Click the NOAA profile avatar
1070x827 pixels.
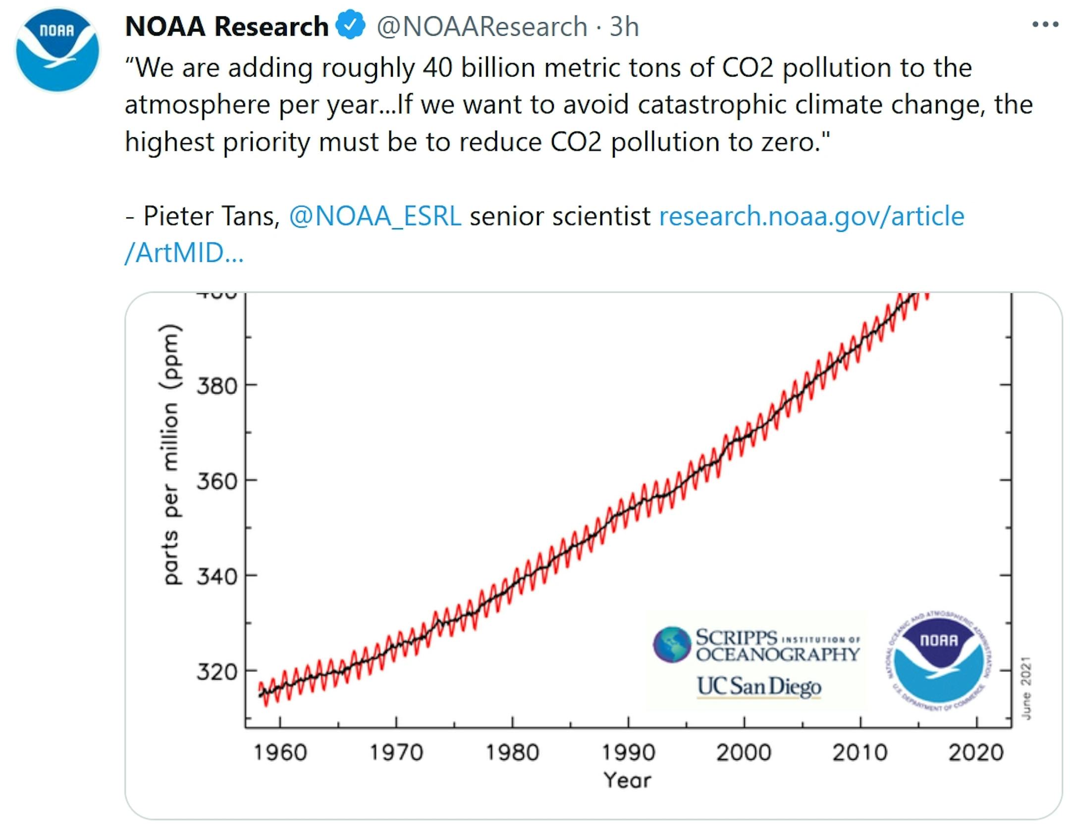pyautogui.click(x=57, y=51)
